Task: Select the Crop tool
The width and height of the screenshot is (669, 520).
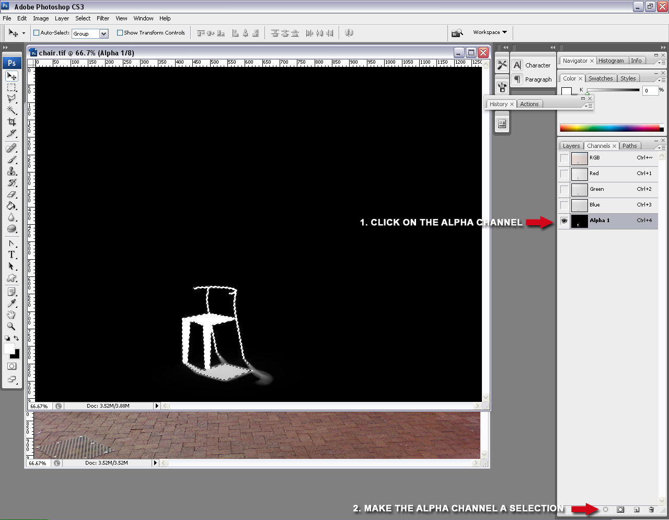Action: coord(11,122)
